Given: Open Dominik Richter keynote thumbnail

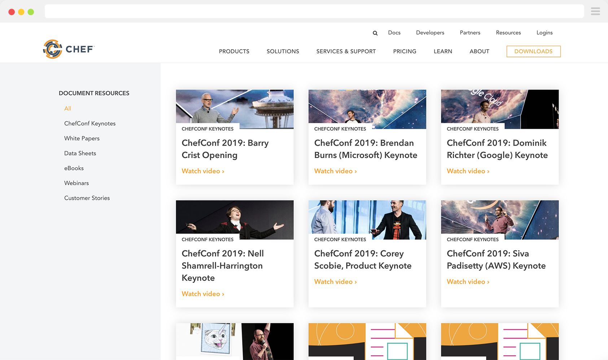Looking at the screenshot, I should click(500, 109).
